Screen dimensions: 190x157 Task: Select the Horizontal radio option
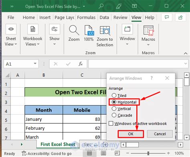pos(114,102)
